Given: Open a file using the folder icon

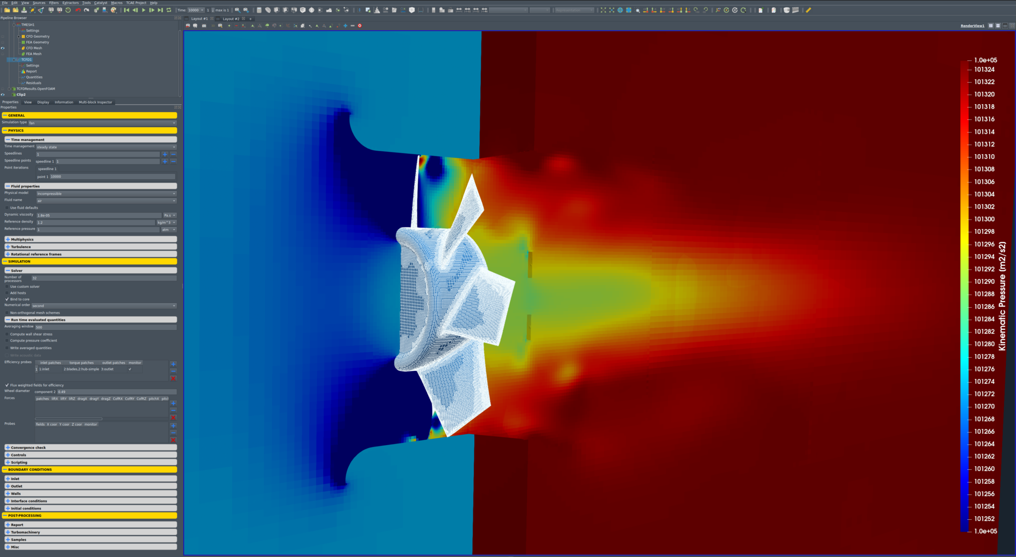Looking at the screenshot, I should 7,10.
